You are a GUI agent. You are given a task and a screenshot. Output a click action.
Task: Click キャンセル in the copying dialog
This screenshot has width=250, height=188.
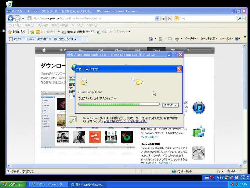click(170, 105)
